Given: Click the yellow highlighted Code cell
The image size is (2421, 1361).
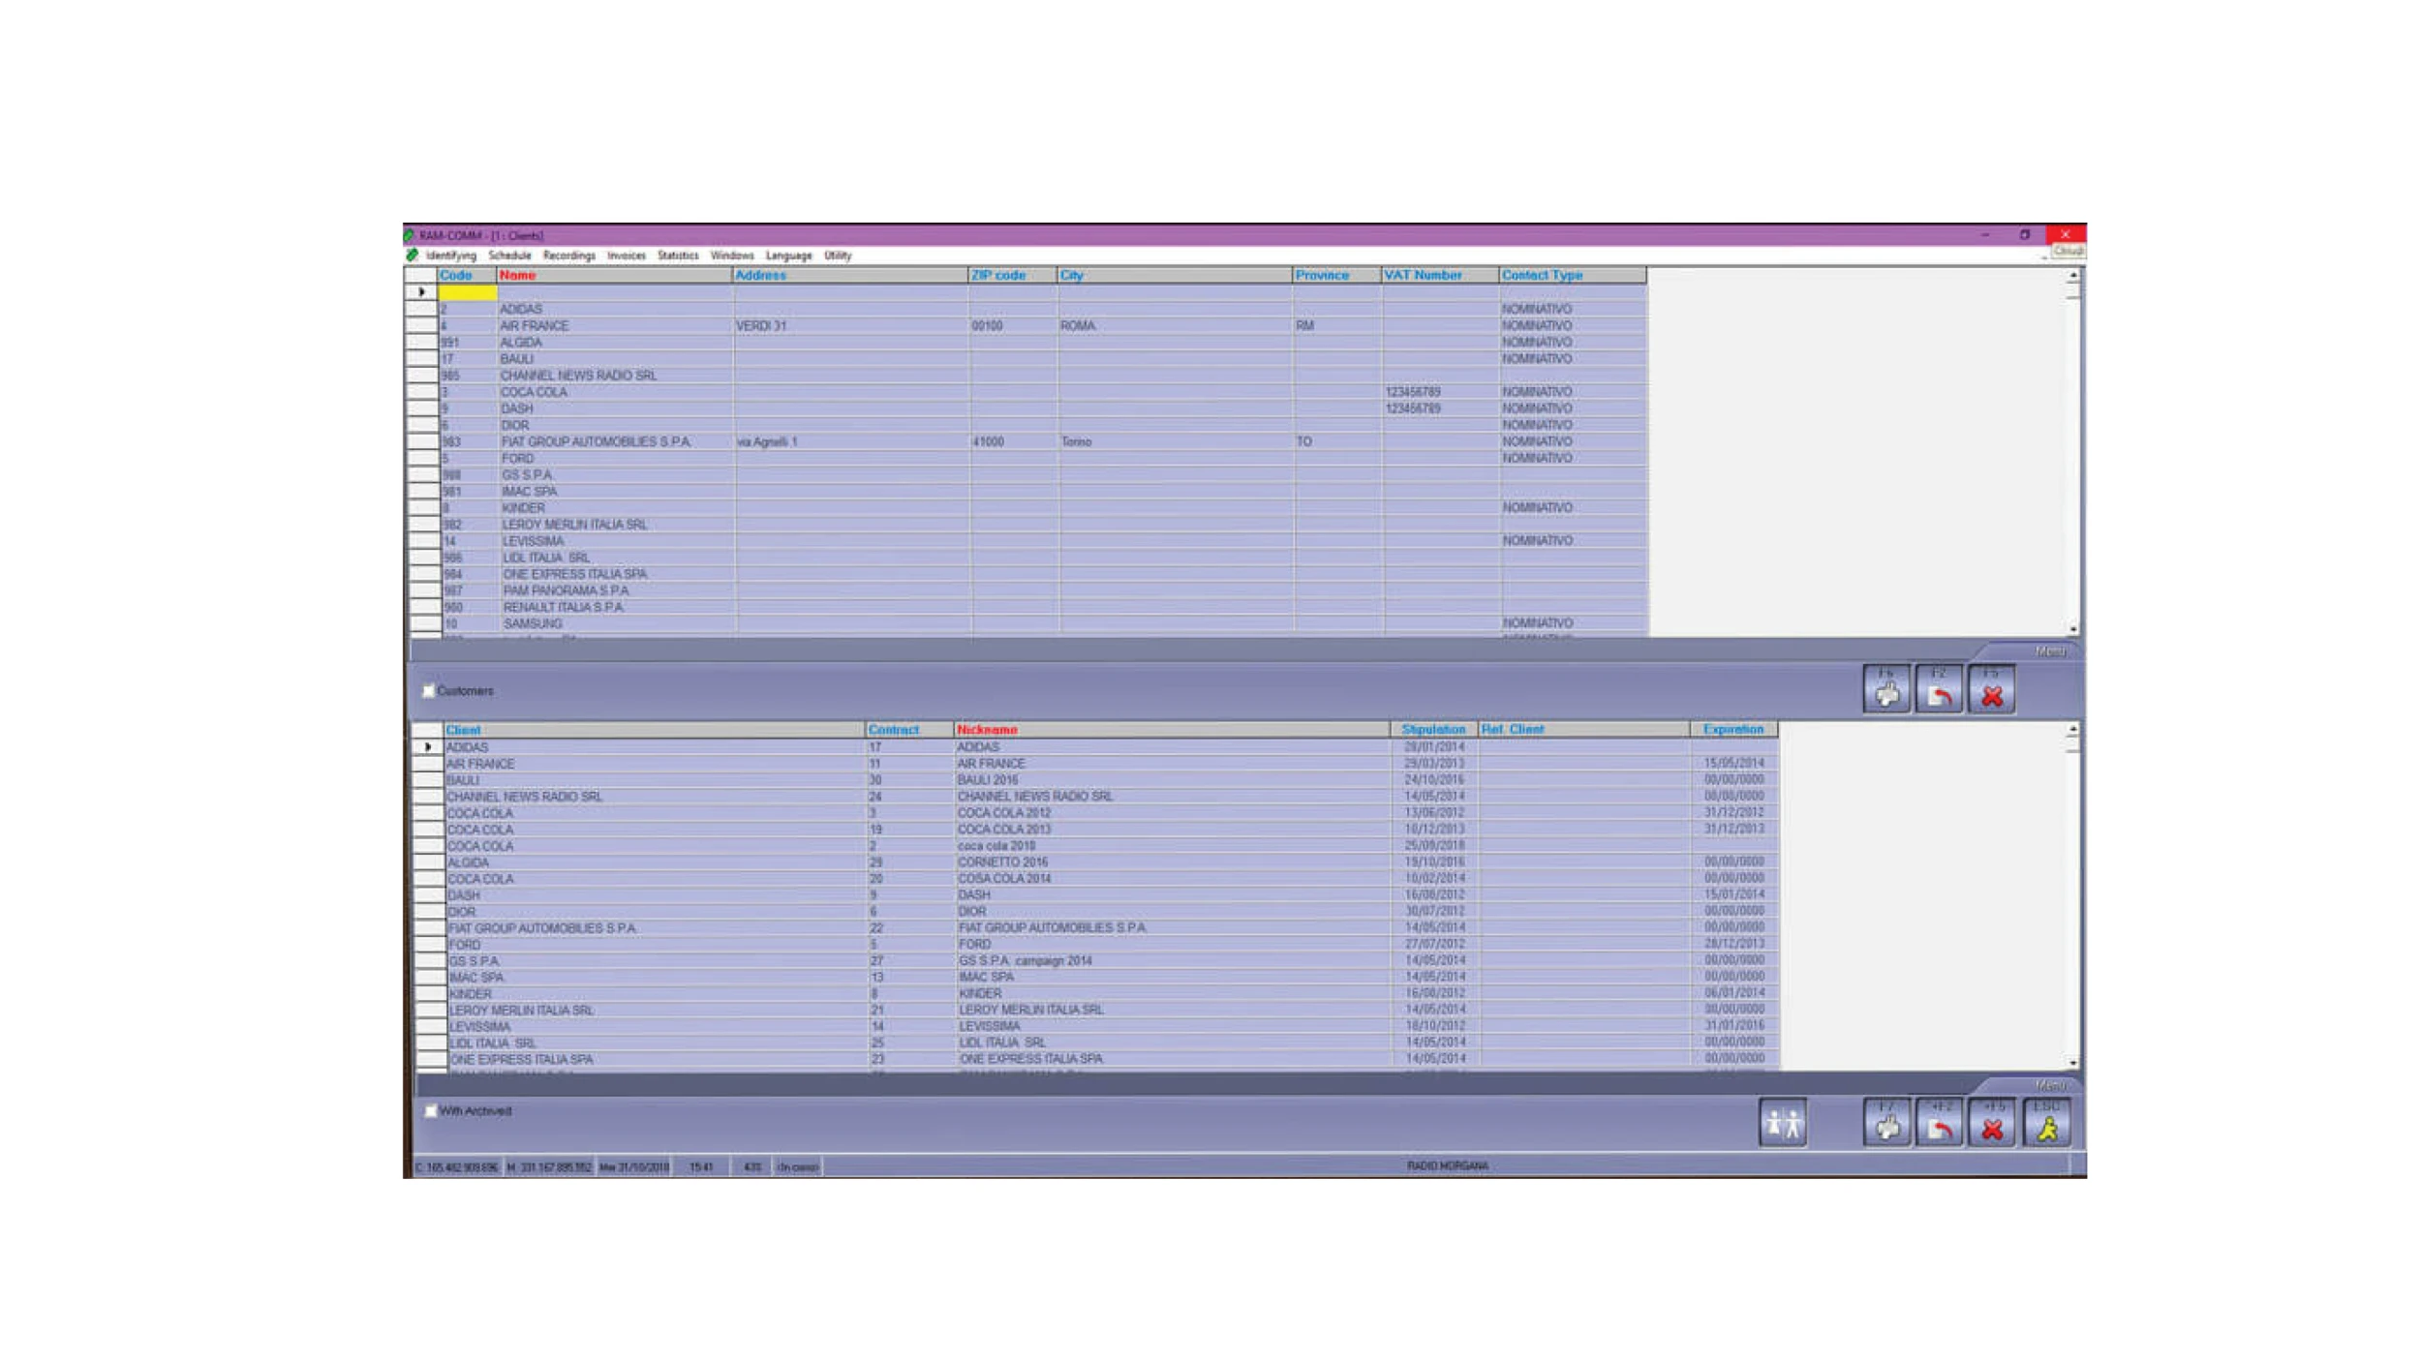Looking at the screenshot, I should tap(468, 292).
